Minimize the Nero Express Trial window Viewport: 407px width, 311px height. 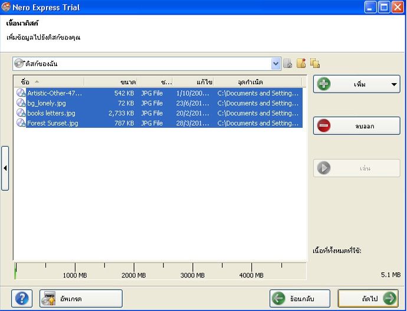[x=370, y=7]
